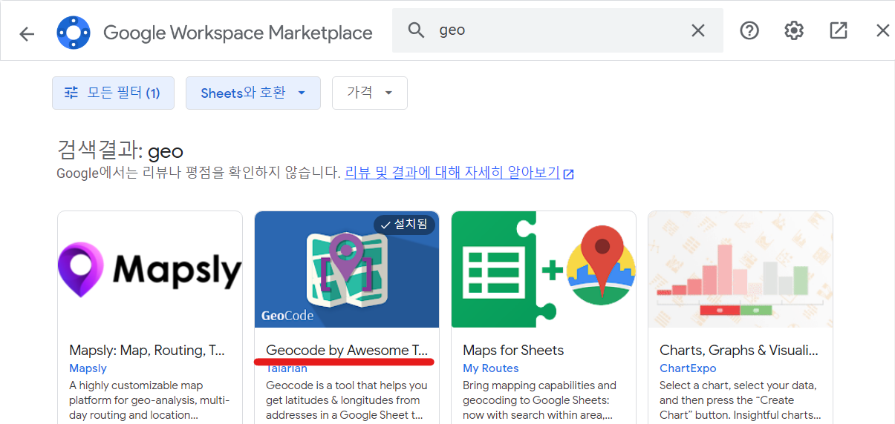Viewport: 895px width, 424px height.
Task: Open the My Routes developer link
Action: (491, 368)
